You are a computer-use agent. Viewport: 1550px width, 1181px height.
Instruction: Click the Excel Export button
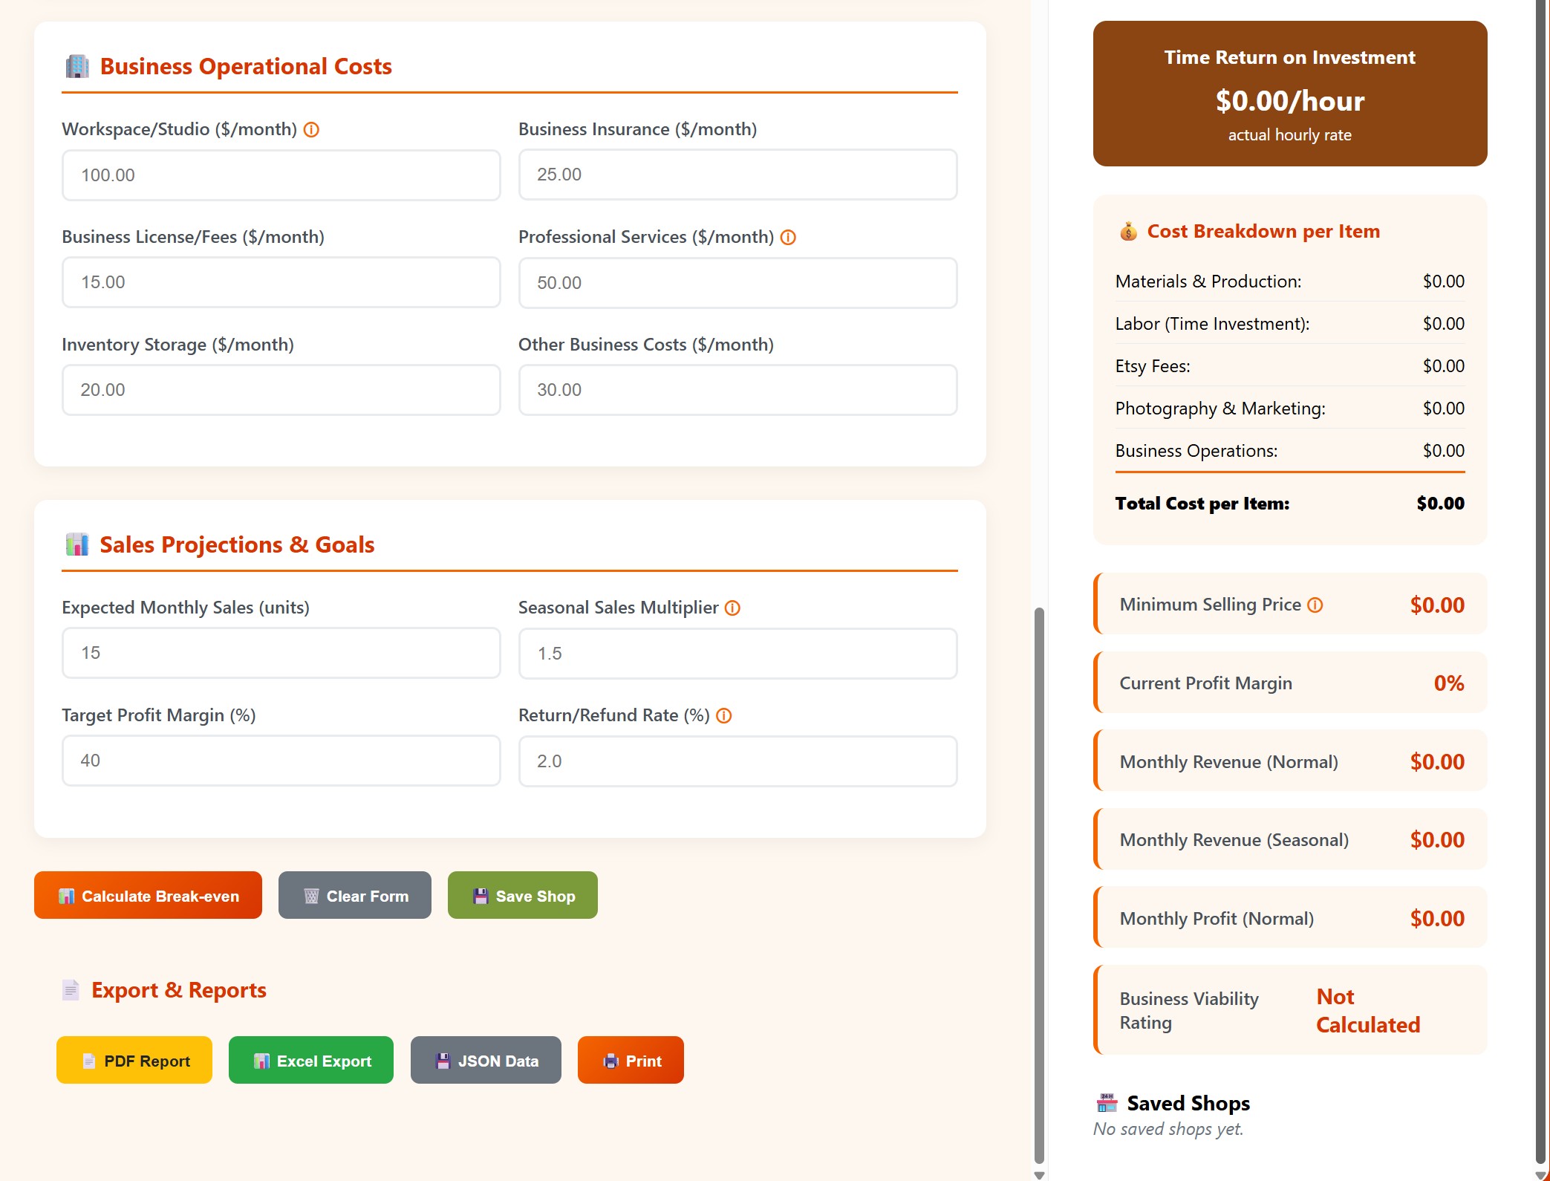311,1061
